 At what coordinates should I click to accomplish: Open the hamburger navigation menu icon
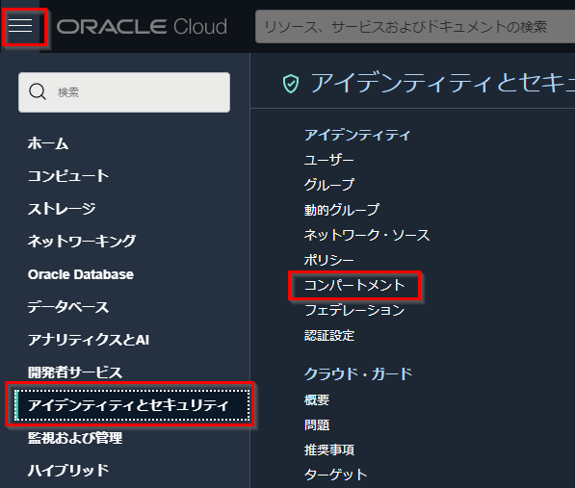[20, 26]
